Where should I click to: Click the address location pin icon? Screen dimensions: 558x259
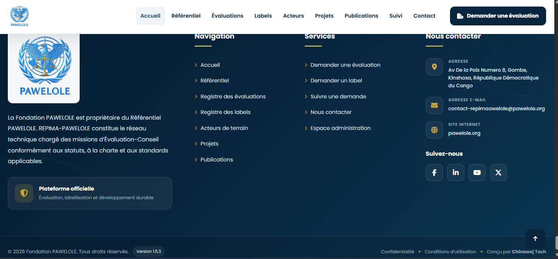tap(434, 67)
